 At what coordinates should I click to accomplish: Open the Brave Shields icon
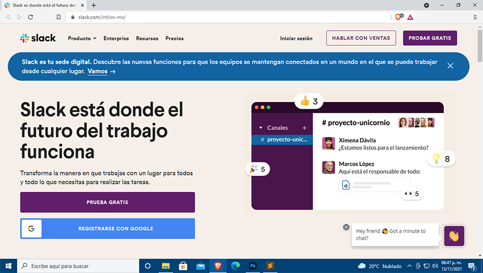click(399, 17)
